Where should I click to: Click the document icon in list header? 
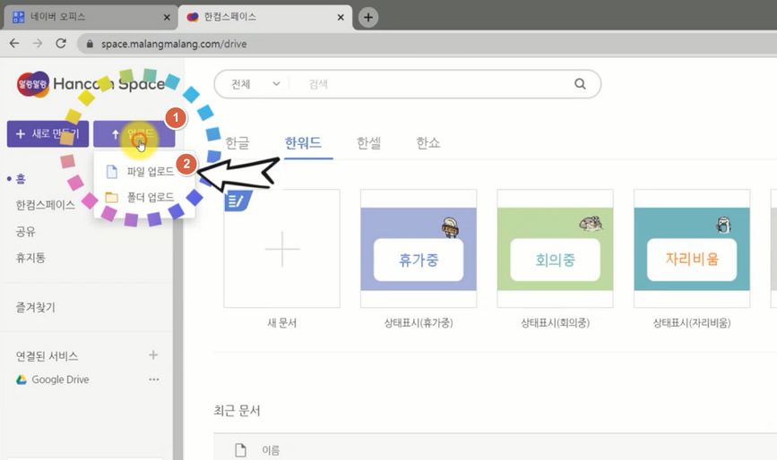pyautogui.click(x=241, y=450)
